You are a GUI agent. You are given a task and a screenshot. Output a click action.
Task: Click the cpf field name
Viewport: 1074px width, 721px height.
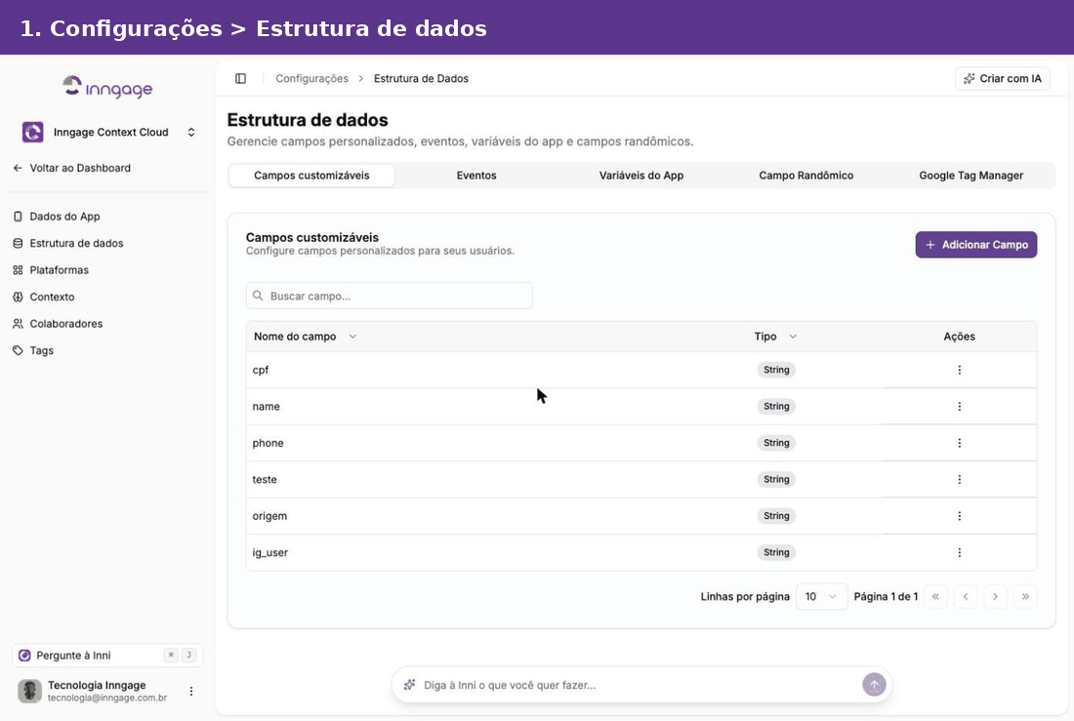click(261, 370)
